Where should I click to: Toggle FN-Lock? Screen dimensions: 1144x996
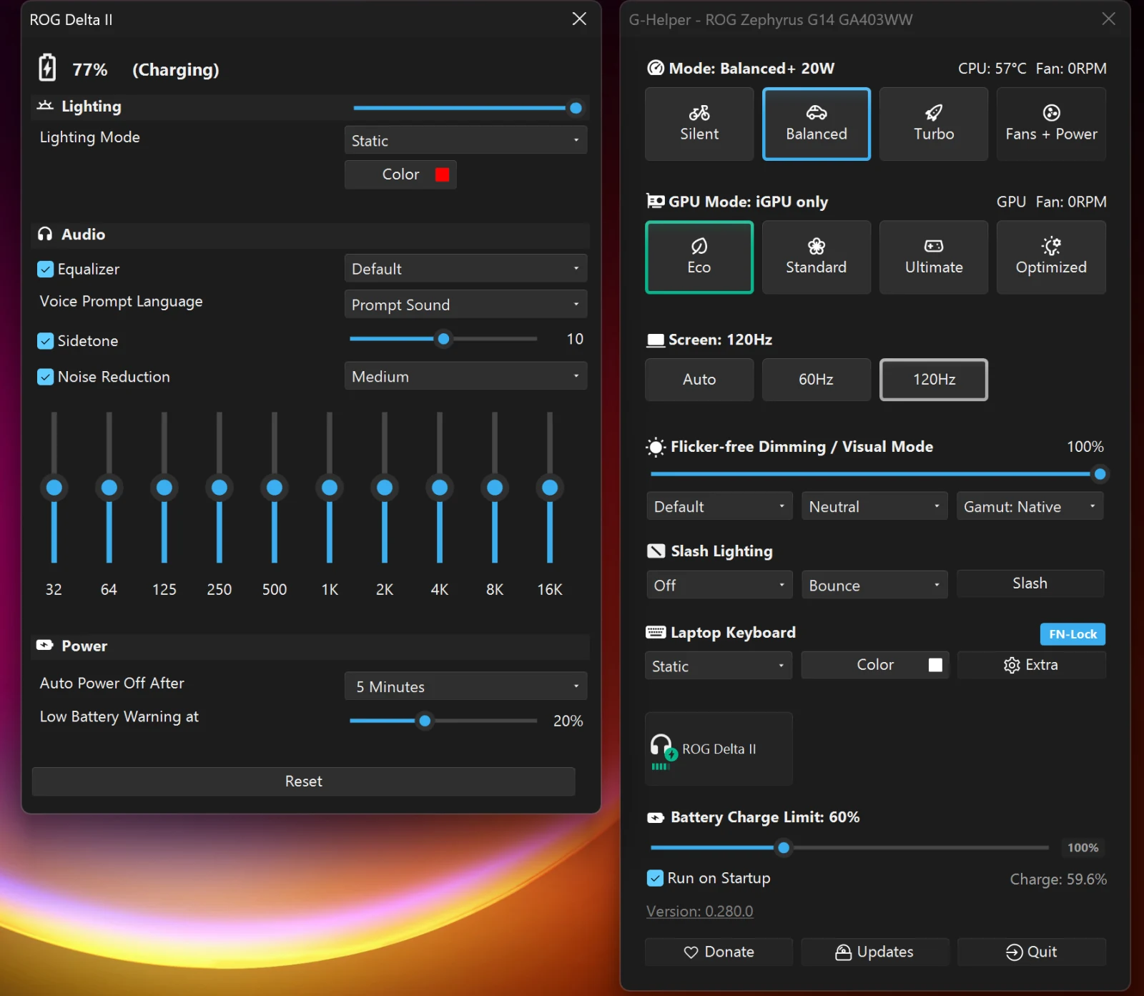(x=1072, y=634)
